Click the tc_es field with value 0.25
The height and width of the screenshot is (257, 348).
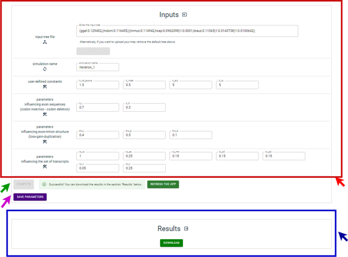pyautogui.click(x=144, y=156)
